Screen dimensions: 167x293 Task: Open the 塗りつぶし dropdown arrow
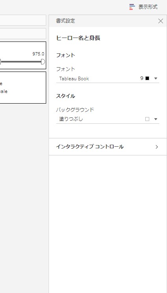pyautogui.click(x=156, y=119)
